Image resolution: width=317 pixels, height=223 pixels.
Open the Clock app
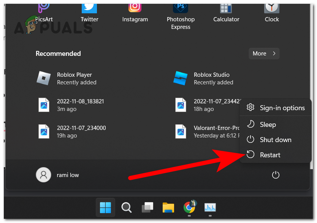click(272, 11)
